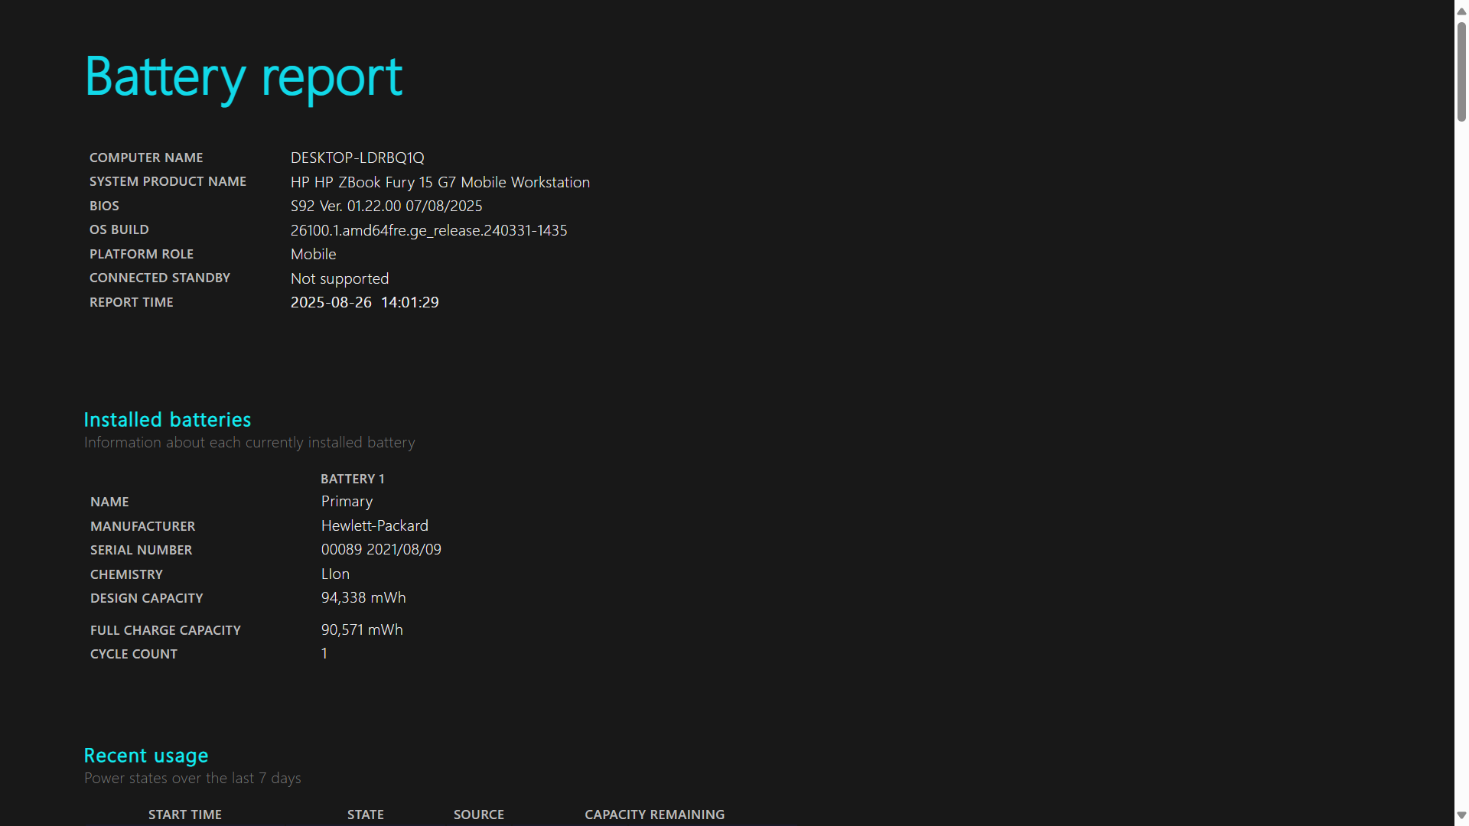Click the CAPACITY REMAINING column header
1469x826 pixels.
tap(655, 815)
